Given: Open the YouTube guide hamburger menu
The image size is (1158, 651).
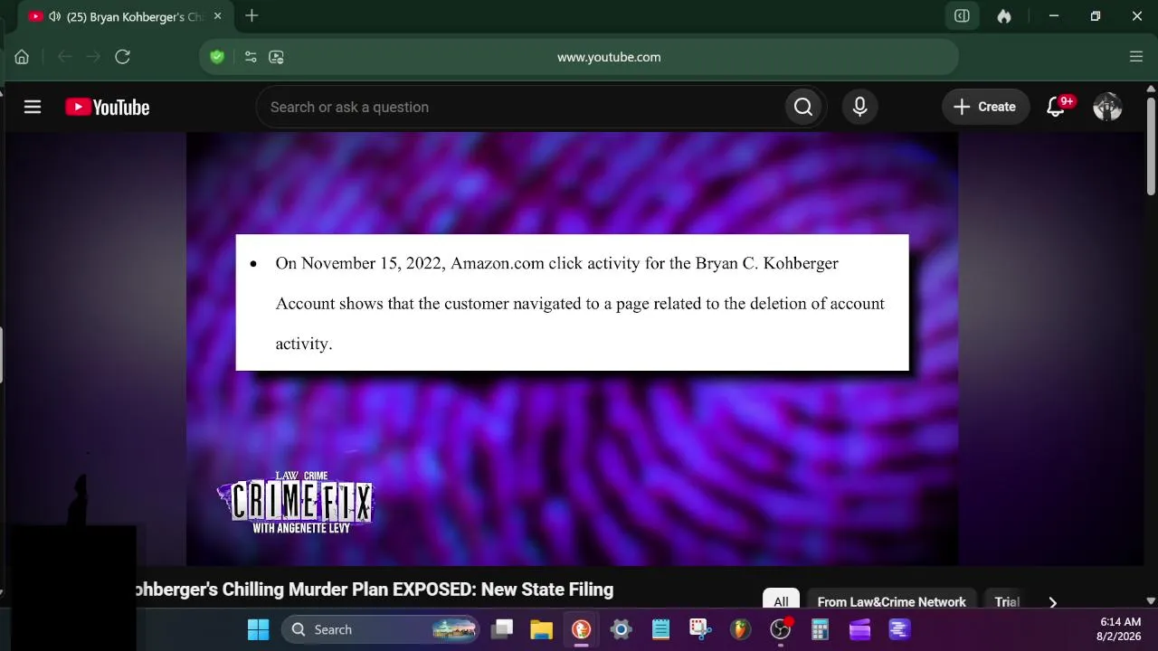Looking at the screenshot, I should point(33,107).
